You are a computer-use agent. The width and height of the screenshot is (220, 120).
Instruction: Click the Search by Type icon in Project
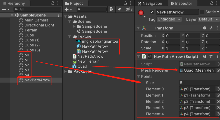coord(111,9)
